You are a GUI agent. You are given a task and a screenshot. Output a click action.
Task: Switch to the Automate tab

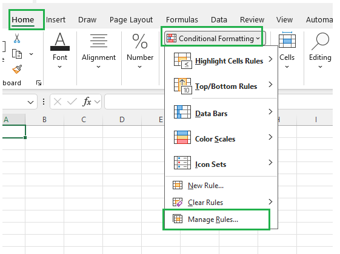(319, 20)
